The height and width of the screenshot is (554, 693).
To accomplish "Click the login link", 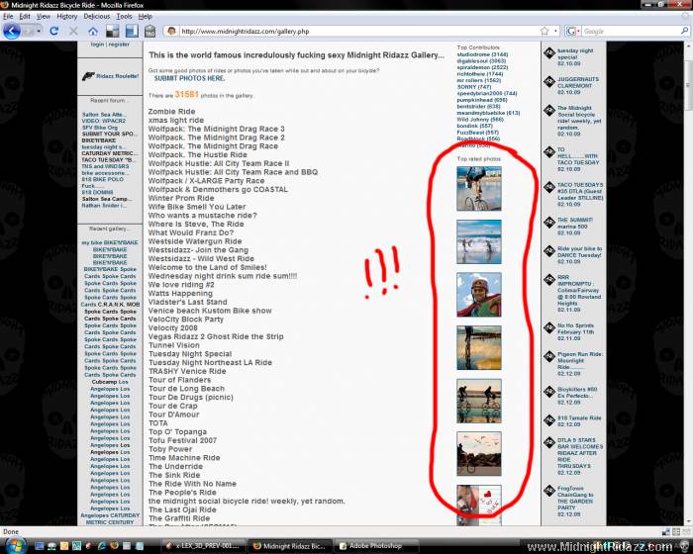I will pyautogui.click(x=97, y=45).
